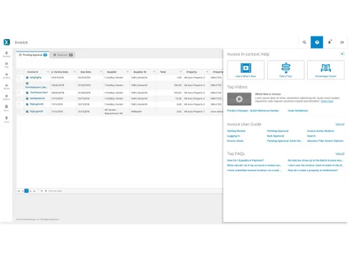Play the What's New in Invoice video
The width and height of the screenshot is (348, 261).
239,99
